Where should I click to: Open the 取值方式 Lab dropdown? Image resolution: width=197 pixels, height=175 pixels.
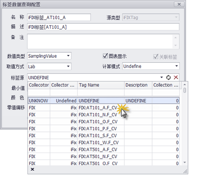click(x=68, y=66)
